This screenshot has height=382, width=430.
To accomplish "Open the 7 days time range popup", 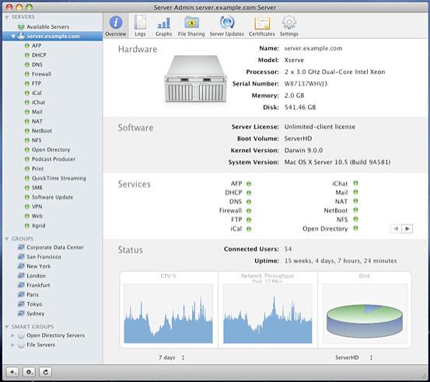I will [171, 358].
